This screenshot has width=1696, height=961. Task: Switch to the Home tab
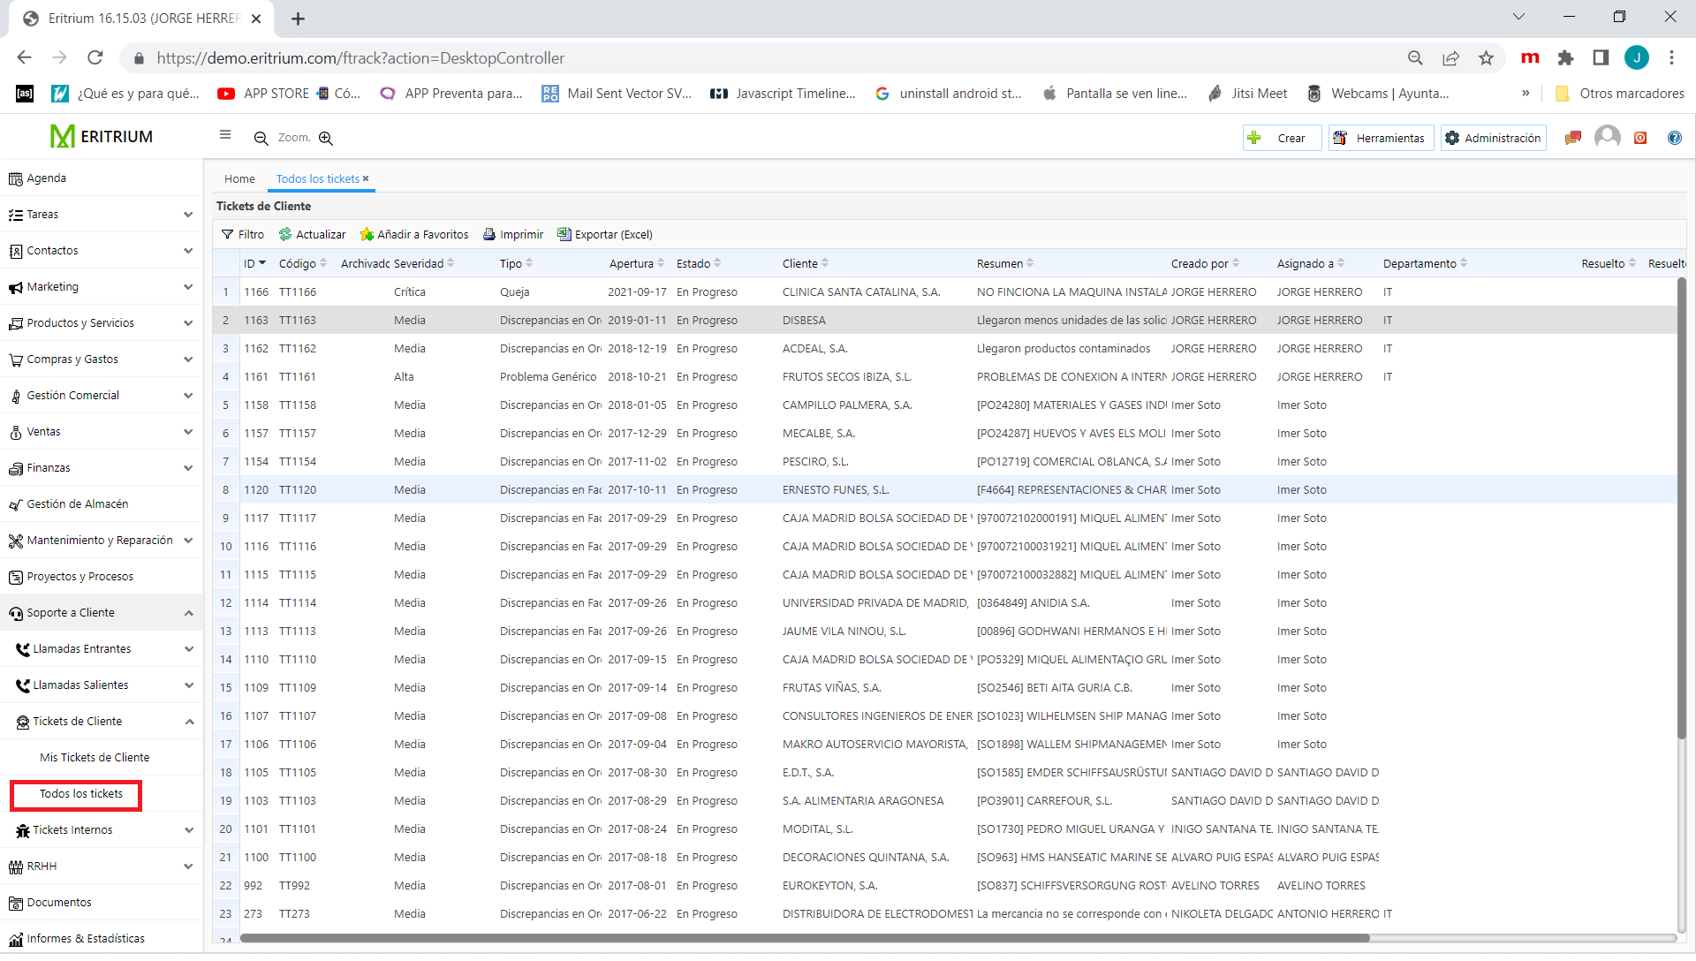239,179
